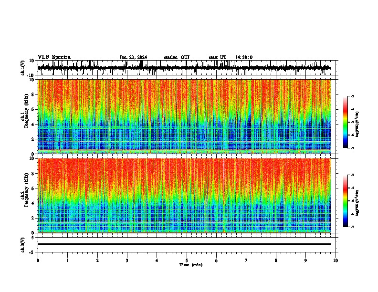378x292 pixels.
Task: Click the '4' kHz tick on ch.2 spectrogram
Action: click(x=33, y=203)
